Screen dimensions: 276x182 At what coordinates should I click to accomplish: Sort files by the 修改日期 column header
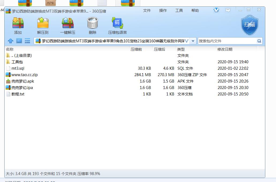(225, 49)
